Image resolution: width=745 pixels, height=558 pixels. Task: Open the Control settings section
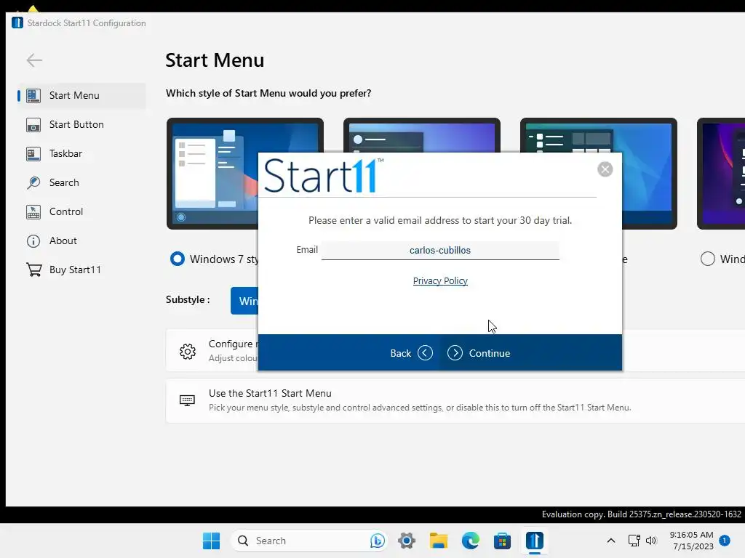tap(81, 211)
